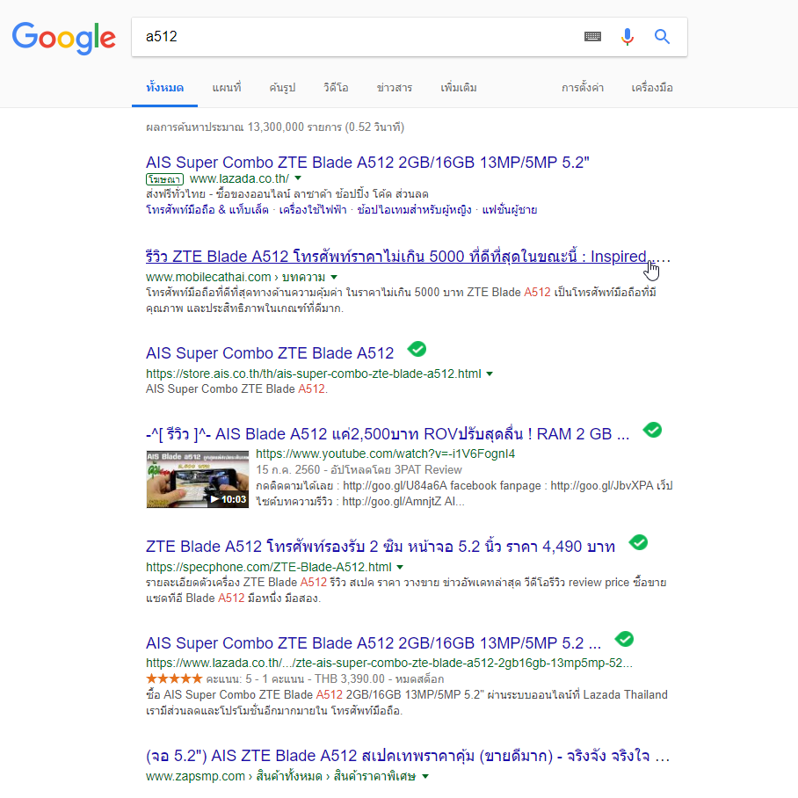Click the Google logo
Viewport: 798px width, 798px height.
click(64, 38)
